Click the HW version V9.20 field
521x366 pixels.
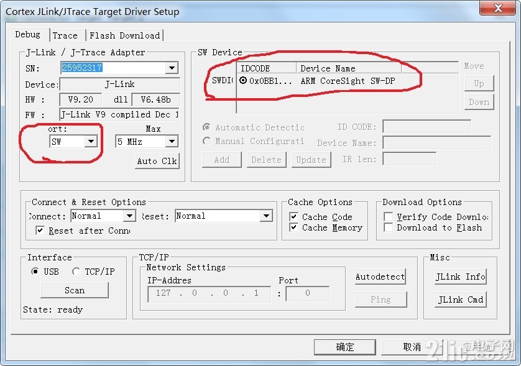click(80, 99)
